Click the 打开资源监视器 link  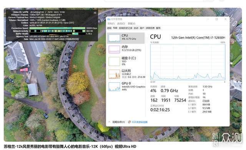coord(140,122)
